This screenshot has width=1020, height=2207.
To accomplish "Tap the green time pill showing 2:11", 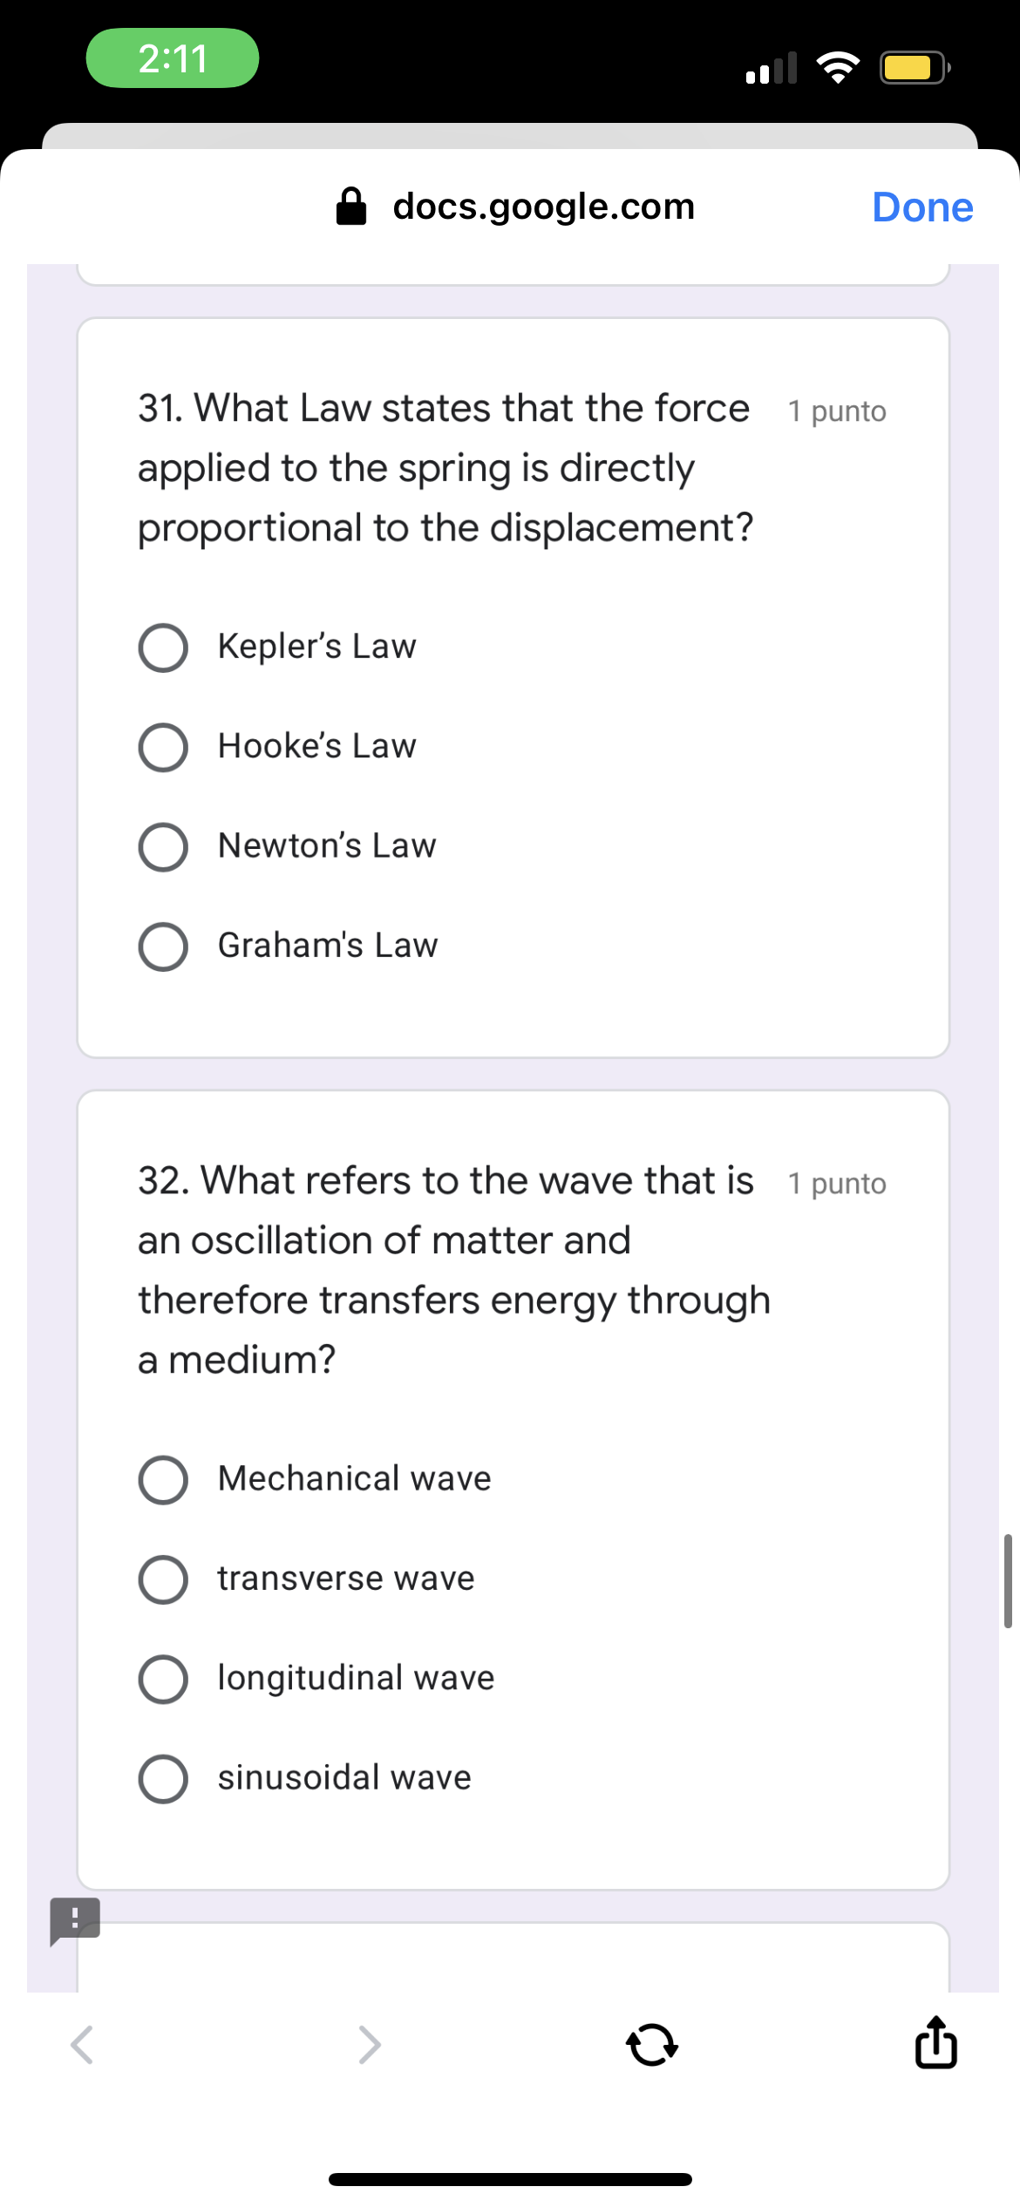I will click(x=173, y=58).
